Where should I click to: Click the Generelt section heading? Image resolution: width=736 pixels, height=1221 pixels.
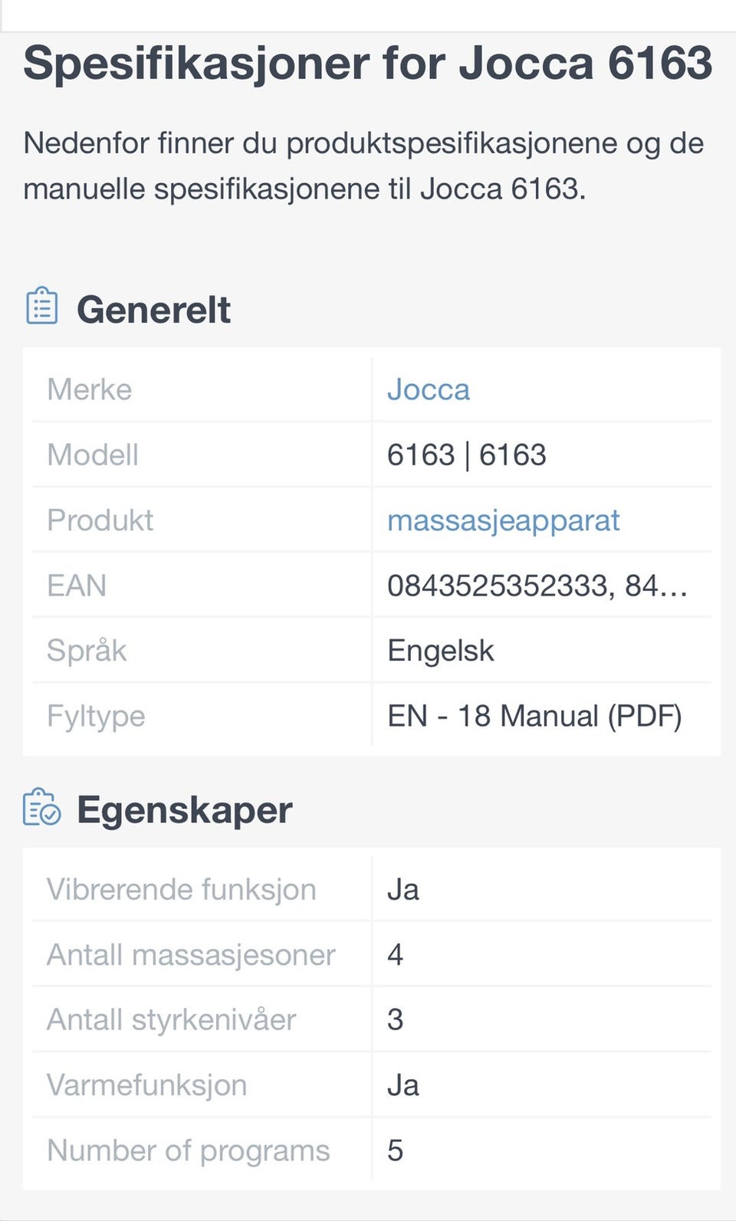click(x=153, y=310)
